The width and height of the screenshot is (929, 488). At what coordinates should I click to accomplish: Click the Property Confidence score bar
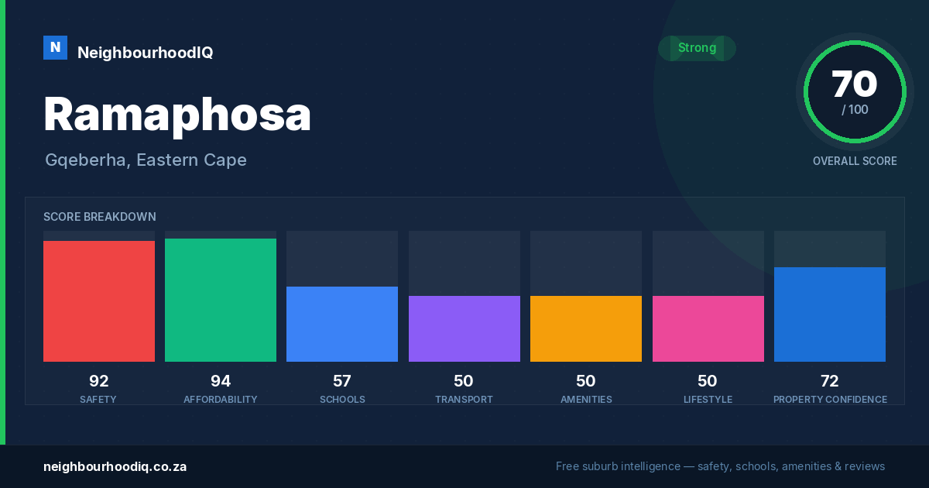click(830, 314)
